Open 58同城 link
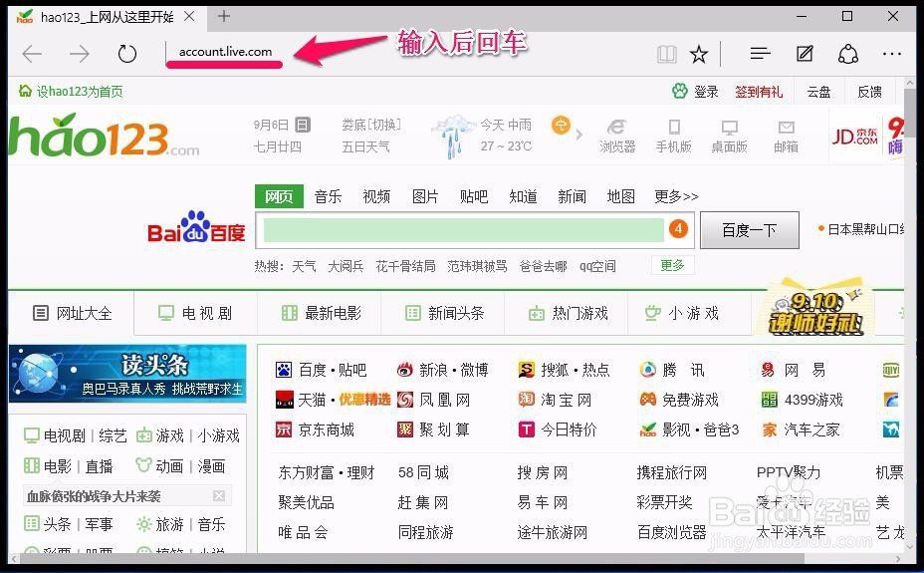924x573 pixels. coord(423,472)
